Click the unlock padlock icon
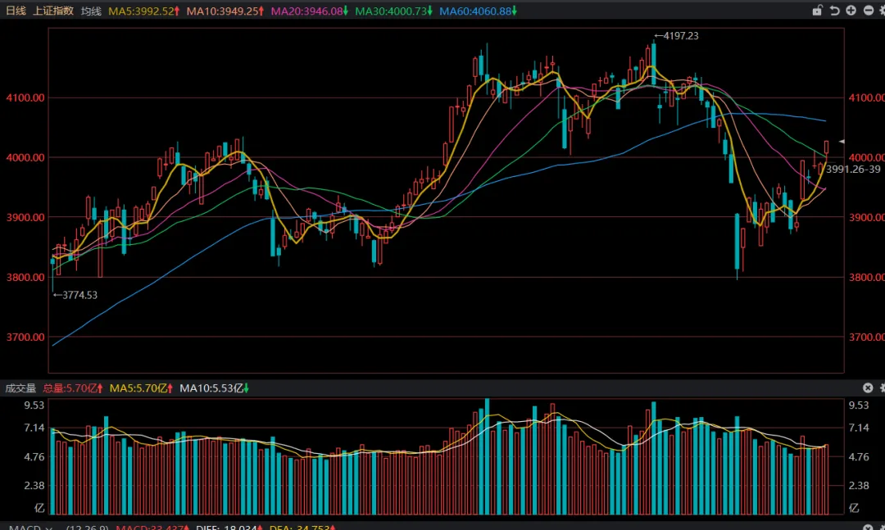 (817, 10)
